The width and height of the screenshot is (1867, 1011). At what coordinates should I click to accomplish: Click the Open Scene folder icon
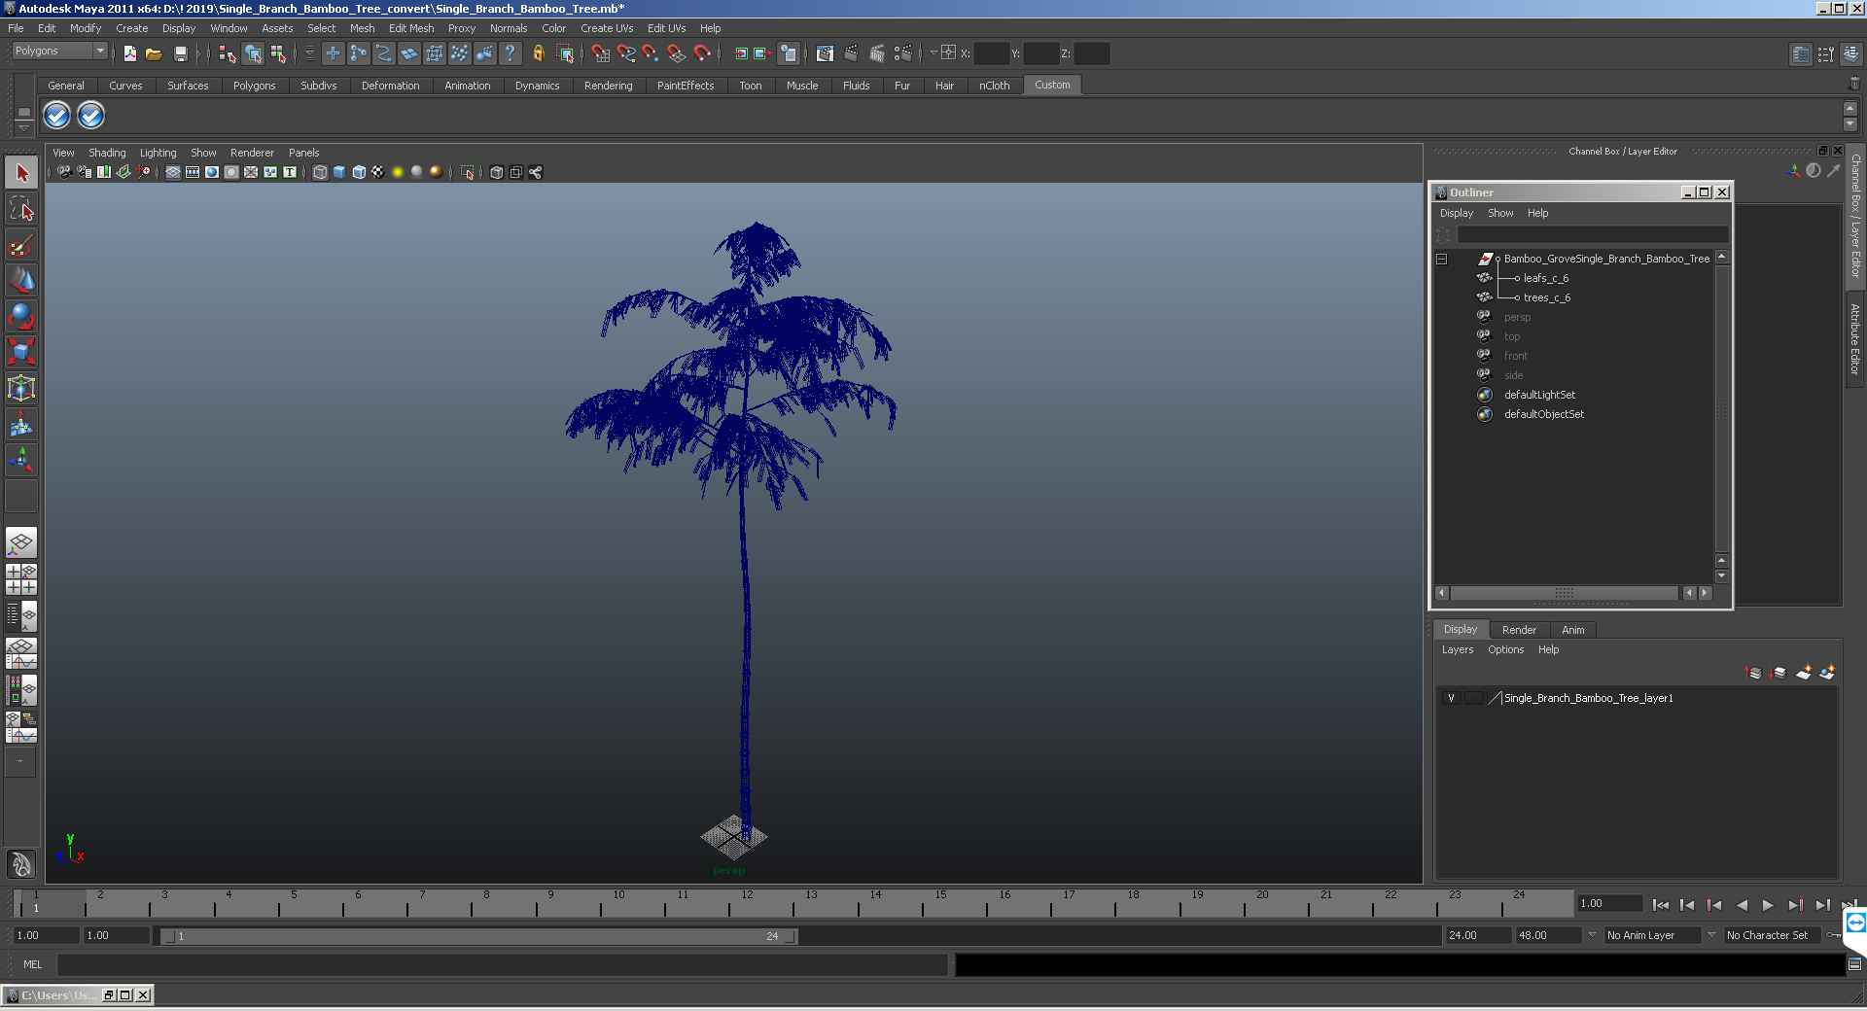pos(154,53)
